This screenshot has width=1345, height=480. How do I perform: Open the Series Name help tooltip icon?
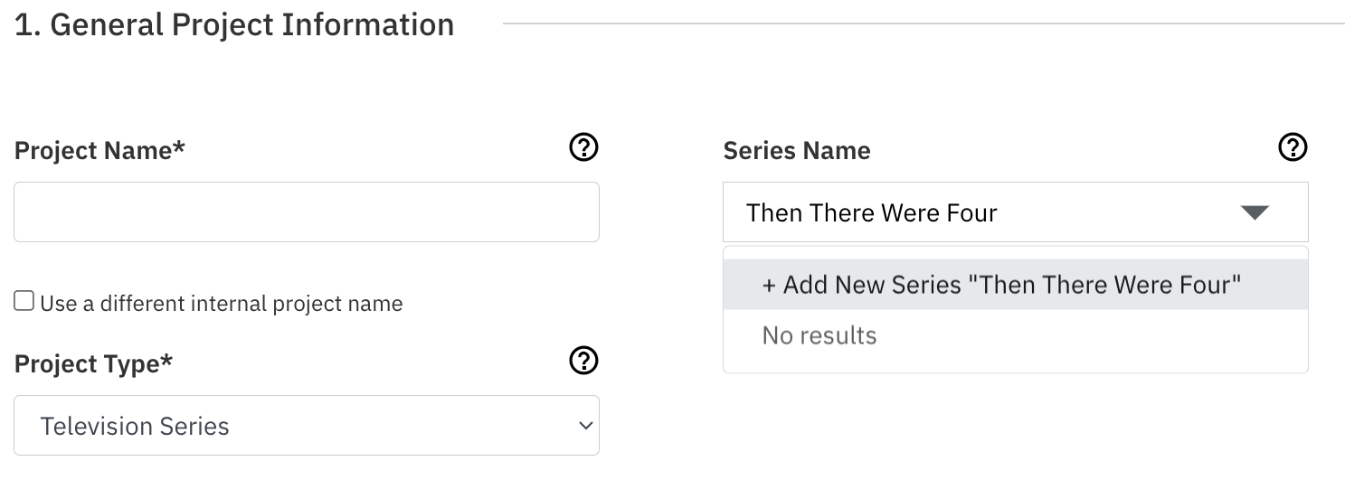(x=1293, y=147)
